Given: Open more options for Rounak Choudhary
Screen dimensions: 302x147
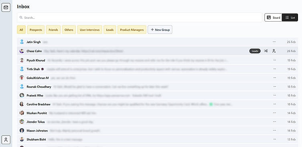Looking at the screenshot, I should pyautogui.click(x=274, y=87).
